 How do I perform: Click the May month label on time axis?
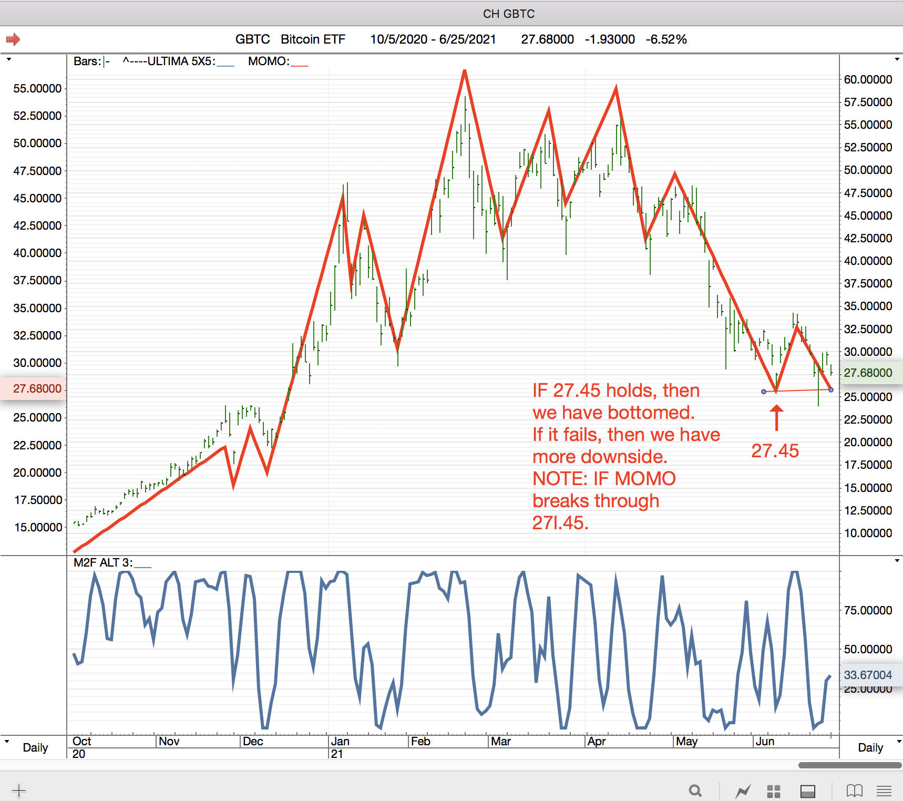pos(686,741)
